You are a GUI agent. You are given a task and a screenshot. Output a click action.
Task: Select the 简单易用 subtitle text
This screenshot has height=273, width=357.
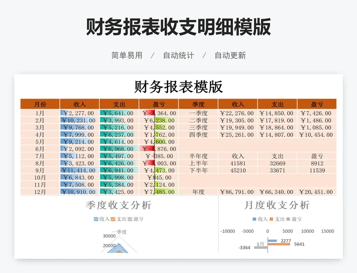[127, 55]
